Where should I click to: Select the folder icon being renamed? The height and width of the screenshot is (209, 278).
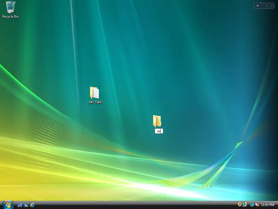tap(157, 121)
